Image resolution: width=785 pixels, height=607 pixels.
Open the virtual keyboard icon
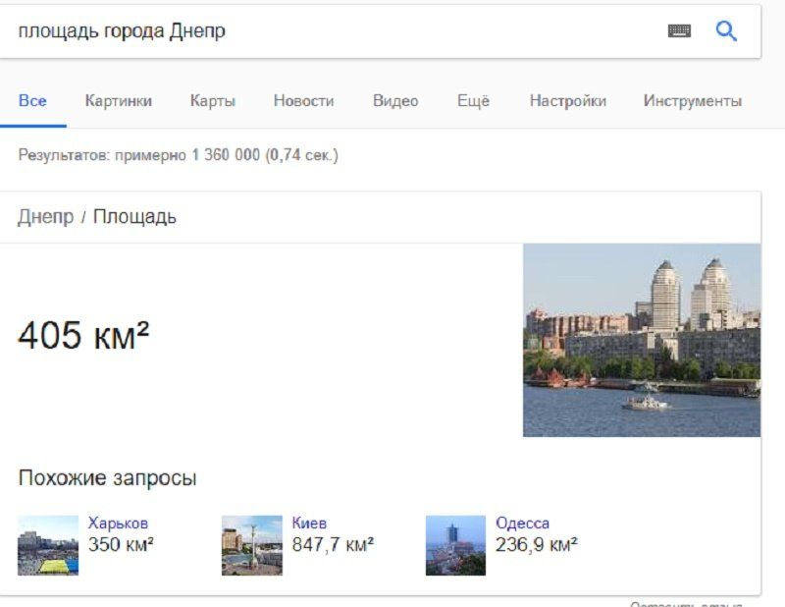(x=678, y=30)
